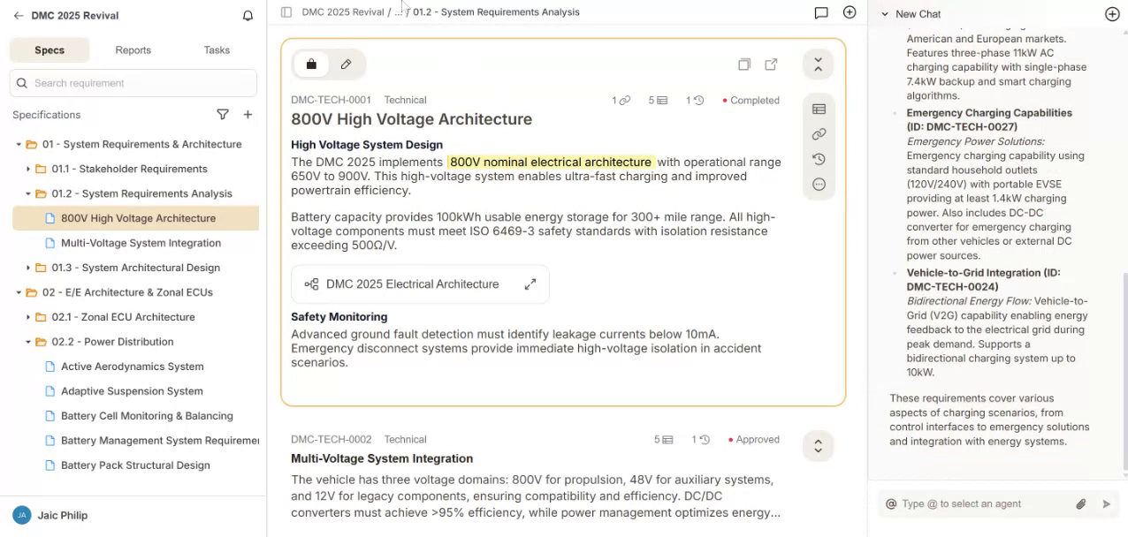Screen dimensions: 1128x537
Task: Click the notifications bell icon
Action: pos(248,16)
